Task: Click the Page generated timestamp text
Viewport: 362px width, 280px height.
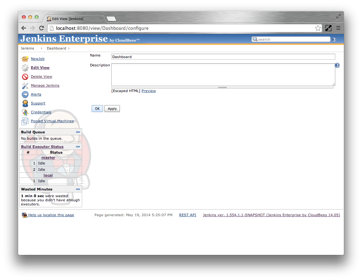Action: [x=133, y=215]
